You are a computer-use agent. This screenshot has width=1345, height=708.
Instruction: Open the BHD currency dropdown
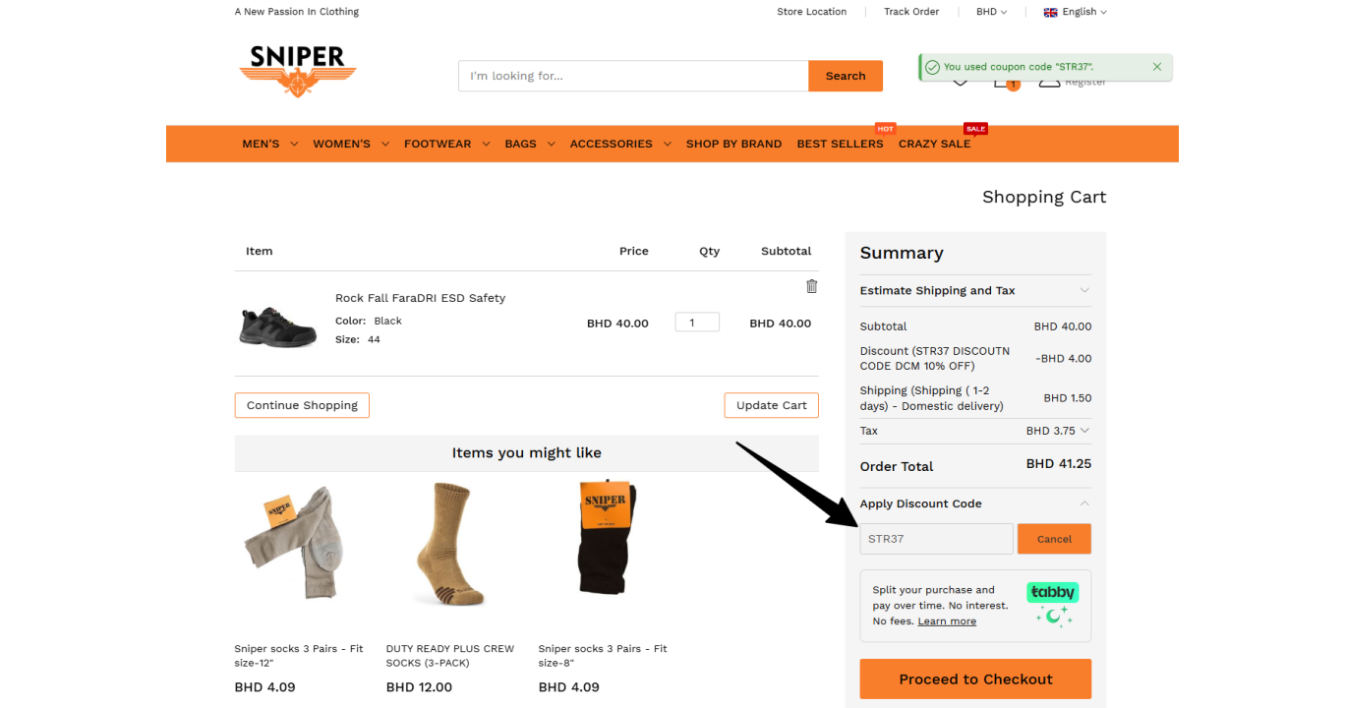(991, 12)
